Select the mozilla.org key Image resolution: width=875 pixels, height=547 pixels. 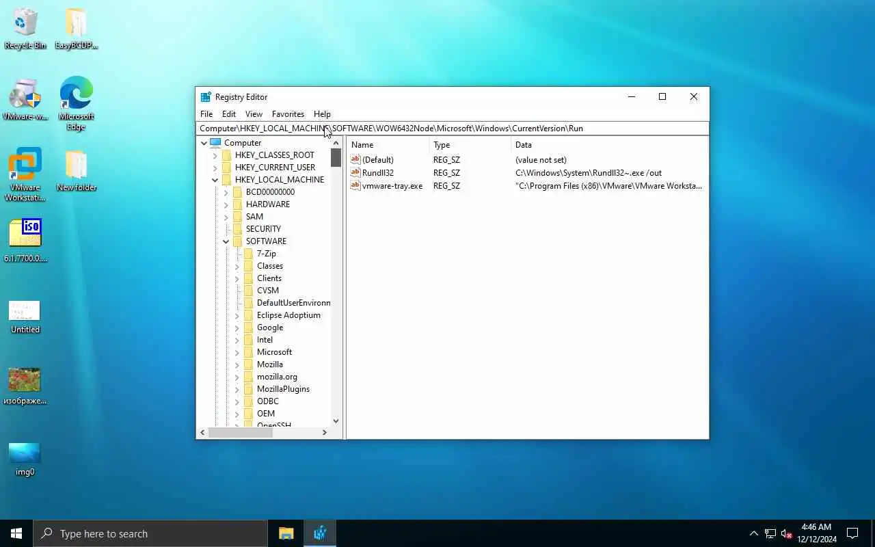[x=277, y=377]
